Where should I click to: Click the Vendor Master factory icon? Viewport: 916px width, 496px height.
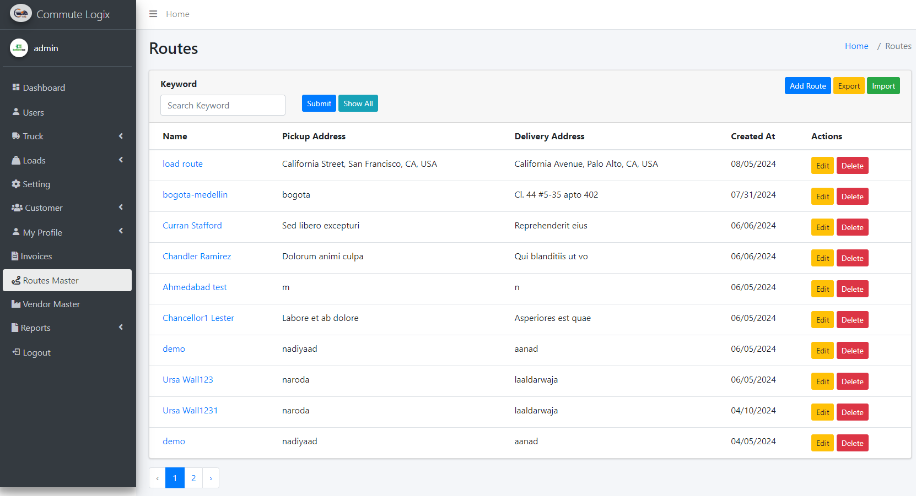pyautogui.click(x=16, y=304)
